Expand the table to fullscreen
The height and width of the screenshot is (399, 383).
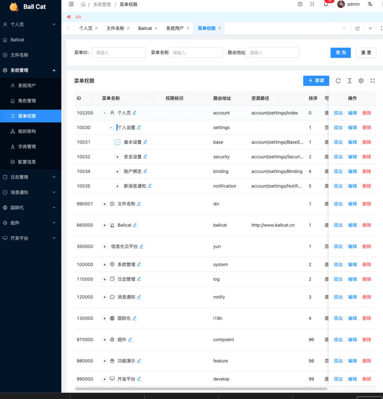tap(372, 81)
